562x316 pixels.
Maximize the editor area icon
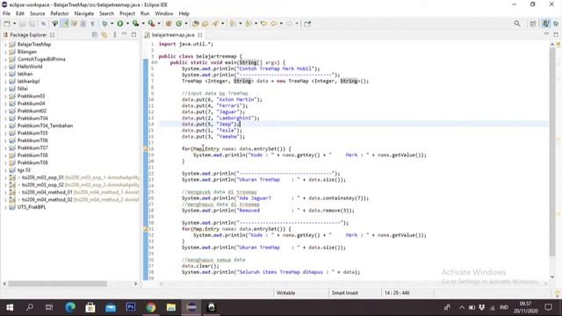(x=556, y=34)
